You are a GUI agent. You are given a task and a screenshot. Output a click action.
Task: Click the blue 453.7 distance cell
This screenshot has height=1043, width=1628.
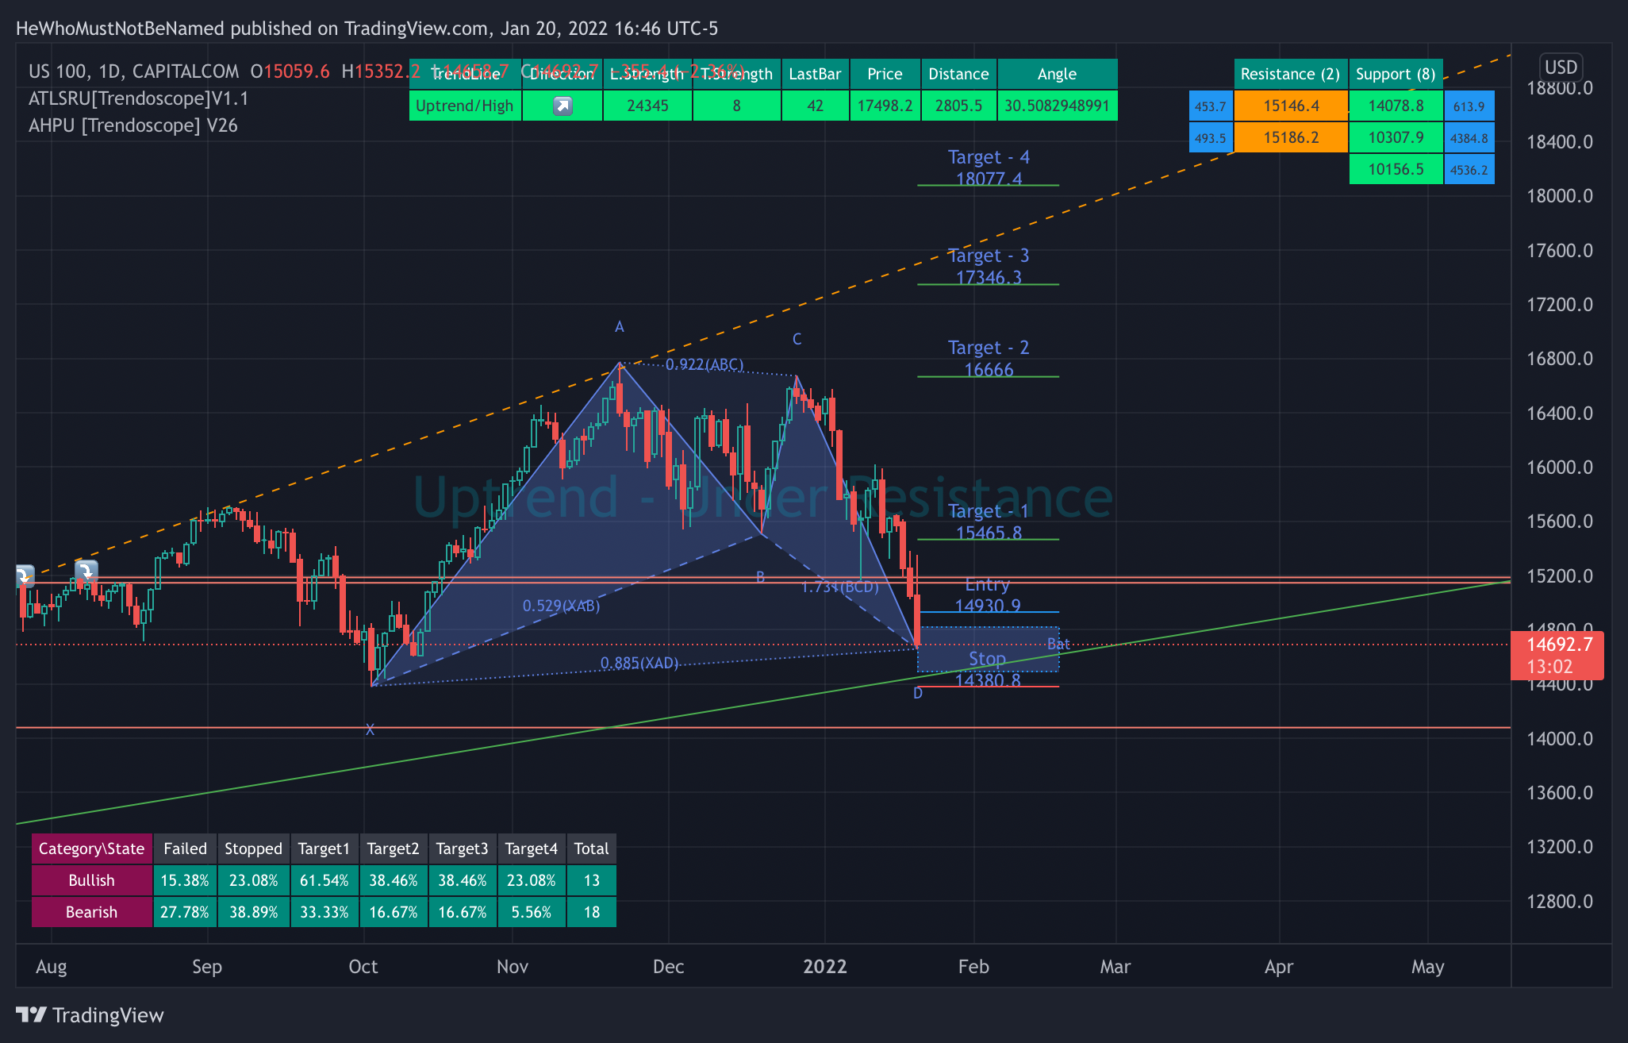pyautogui.click(x=1211, y=106)
